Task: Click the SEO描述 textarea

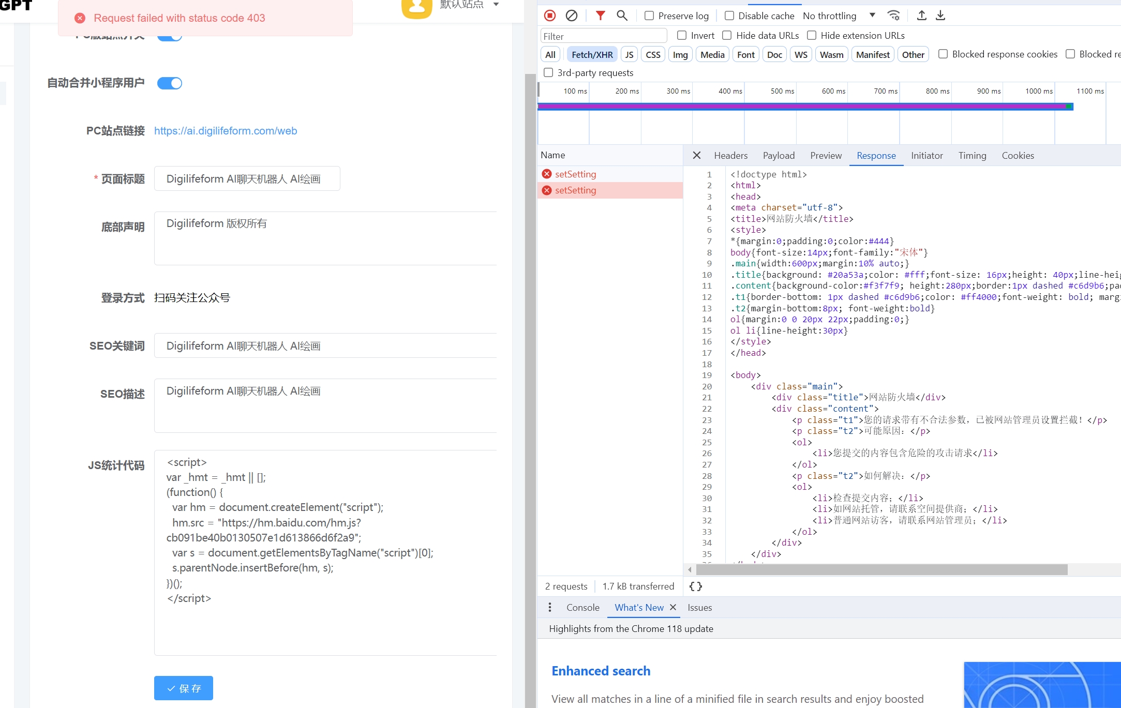Action: (325, 405)
